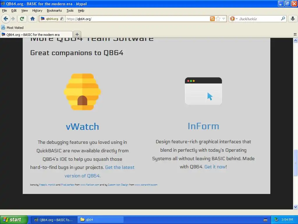Click the magnifier search button
Viewport: 298px width, 224px height.
tap(283, 19)
